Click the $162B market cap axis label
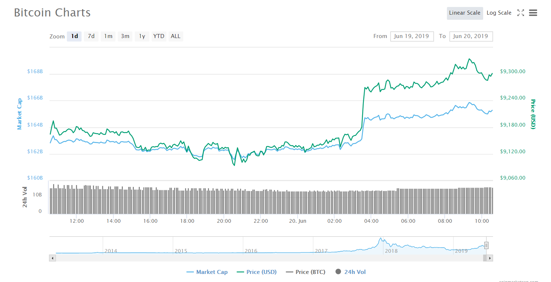This screenshot has width=551, height=282. pos(35,151)
